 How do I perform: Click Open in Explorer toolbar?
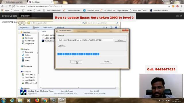(x=36, y=27)
